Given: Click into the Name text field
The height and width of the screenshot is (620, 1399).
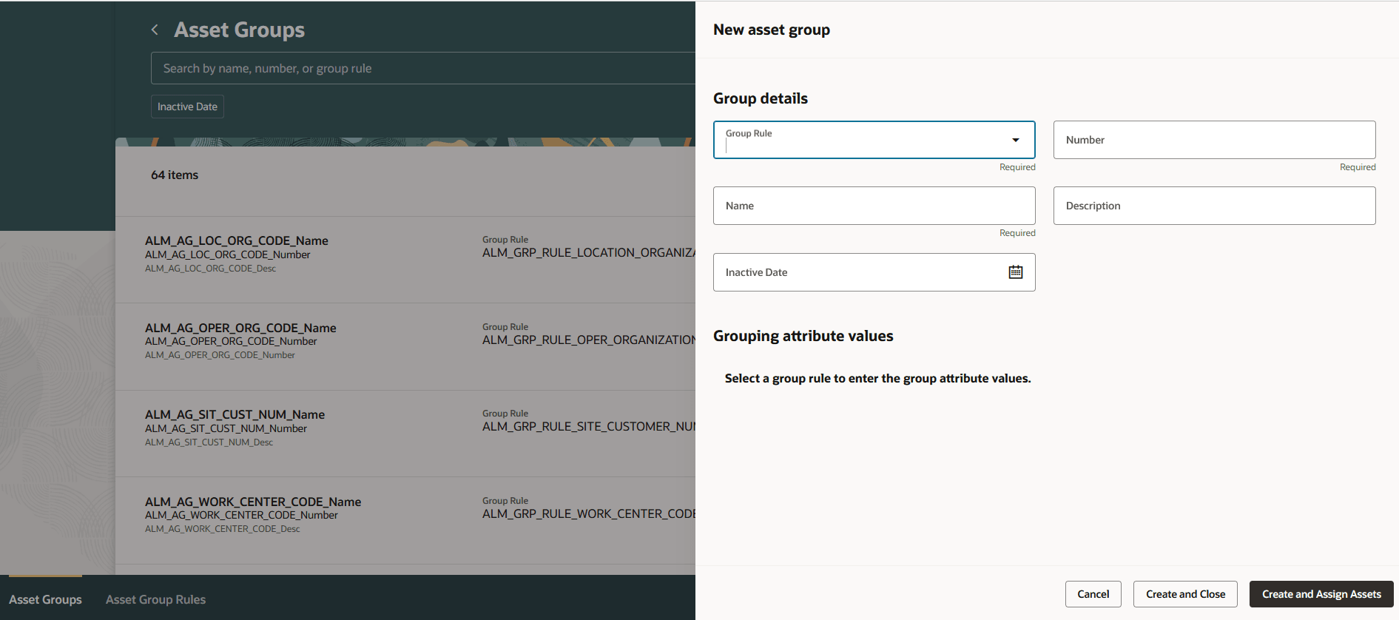Looking at the screenshot, I should (x=873, y=206).
